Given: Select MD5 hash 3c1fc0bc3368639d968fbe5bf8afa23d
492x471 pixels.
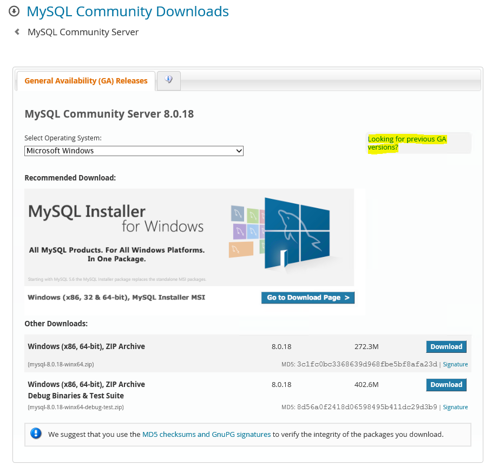Looking at the screenshot, I should [367, 364].
